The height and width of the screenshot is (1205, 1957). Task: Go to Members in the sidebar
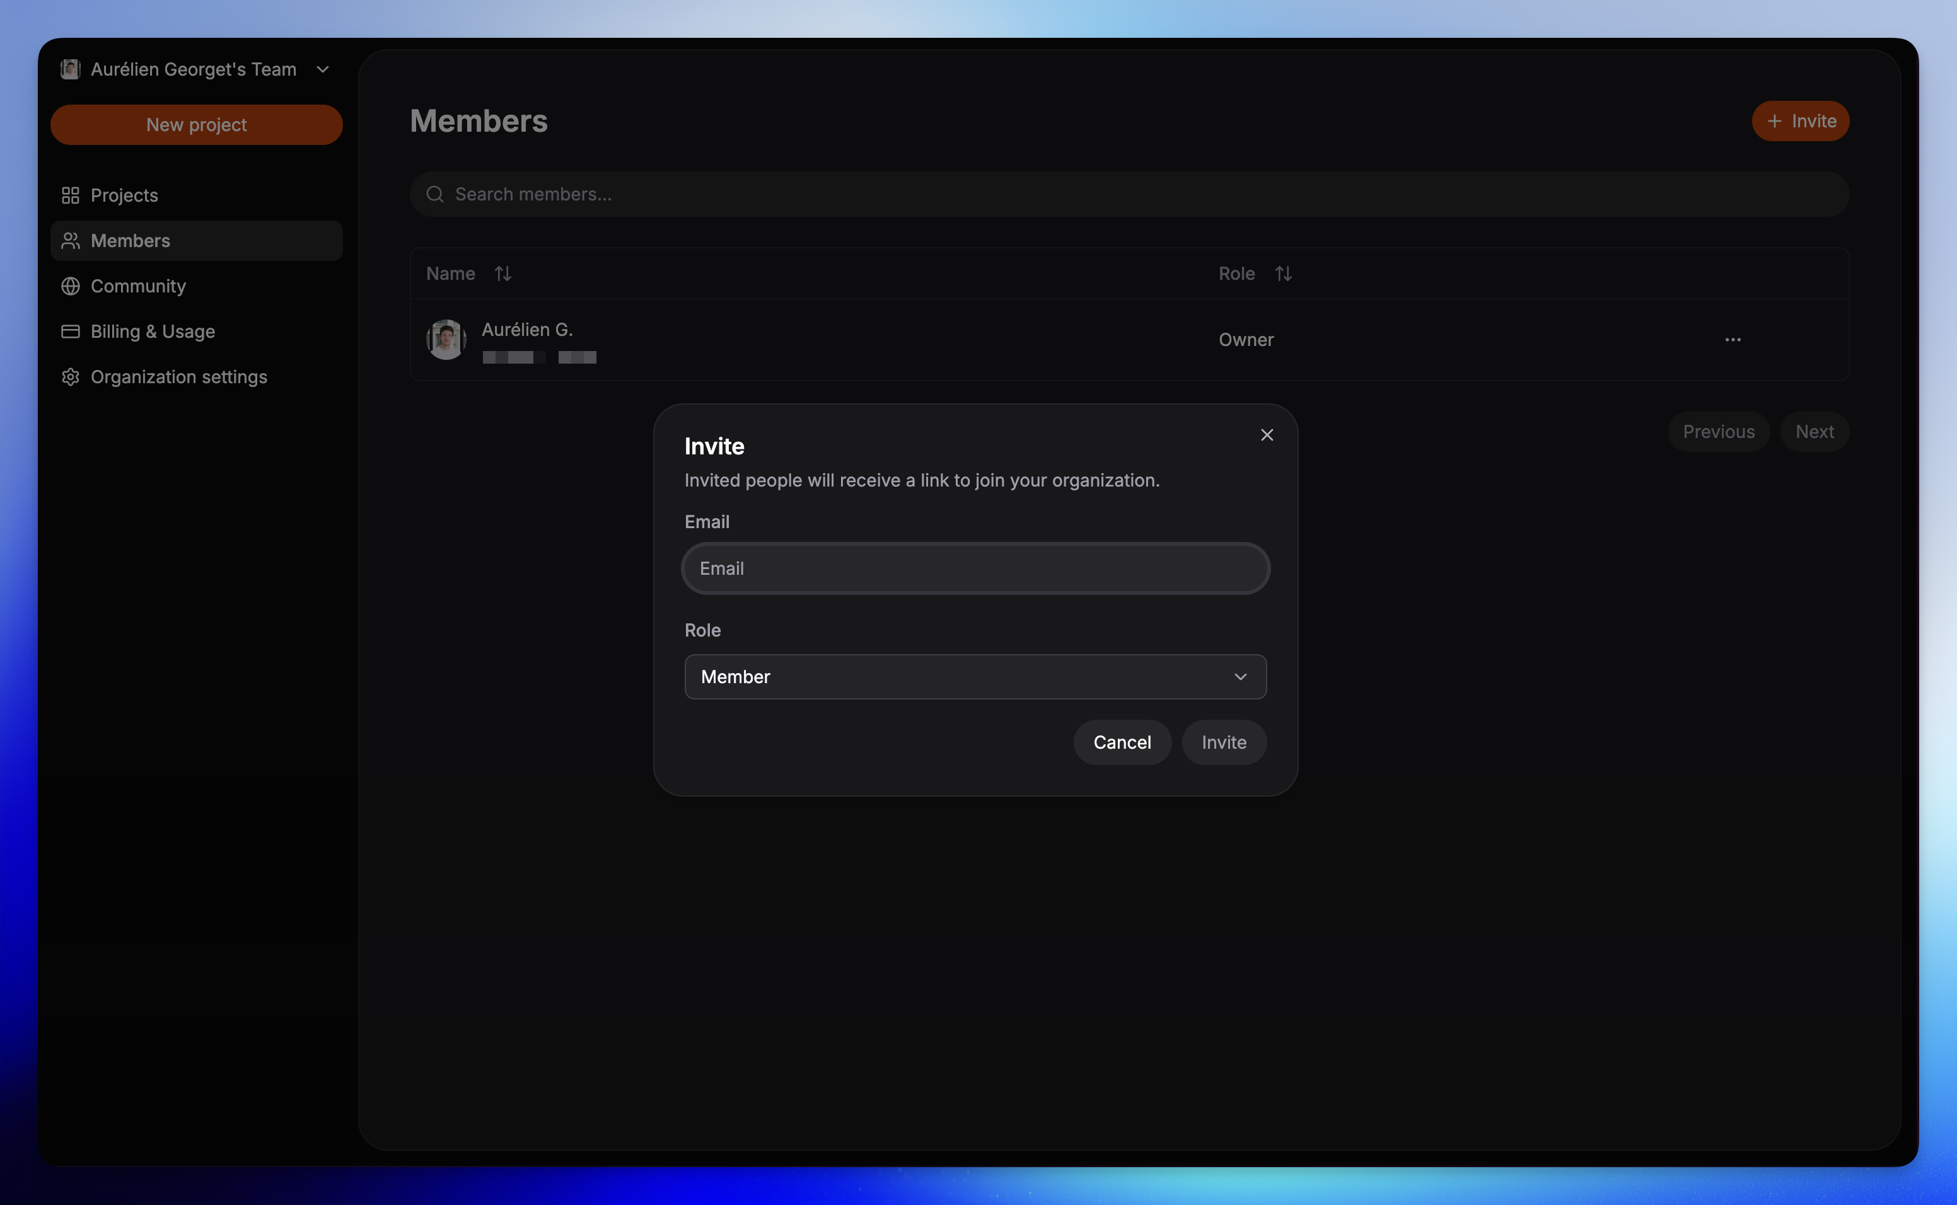(x=131, y=241)
